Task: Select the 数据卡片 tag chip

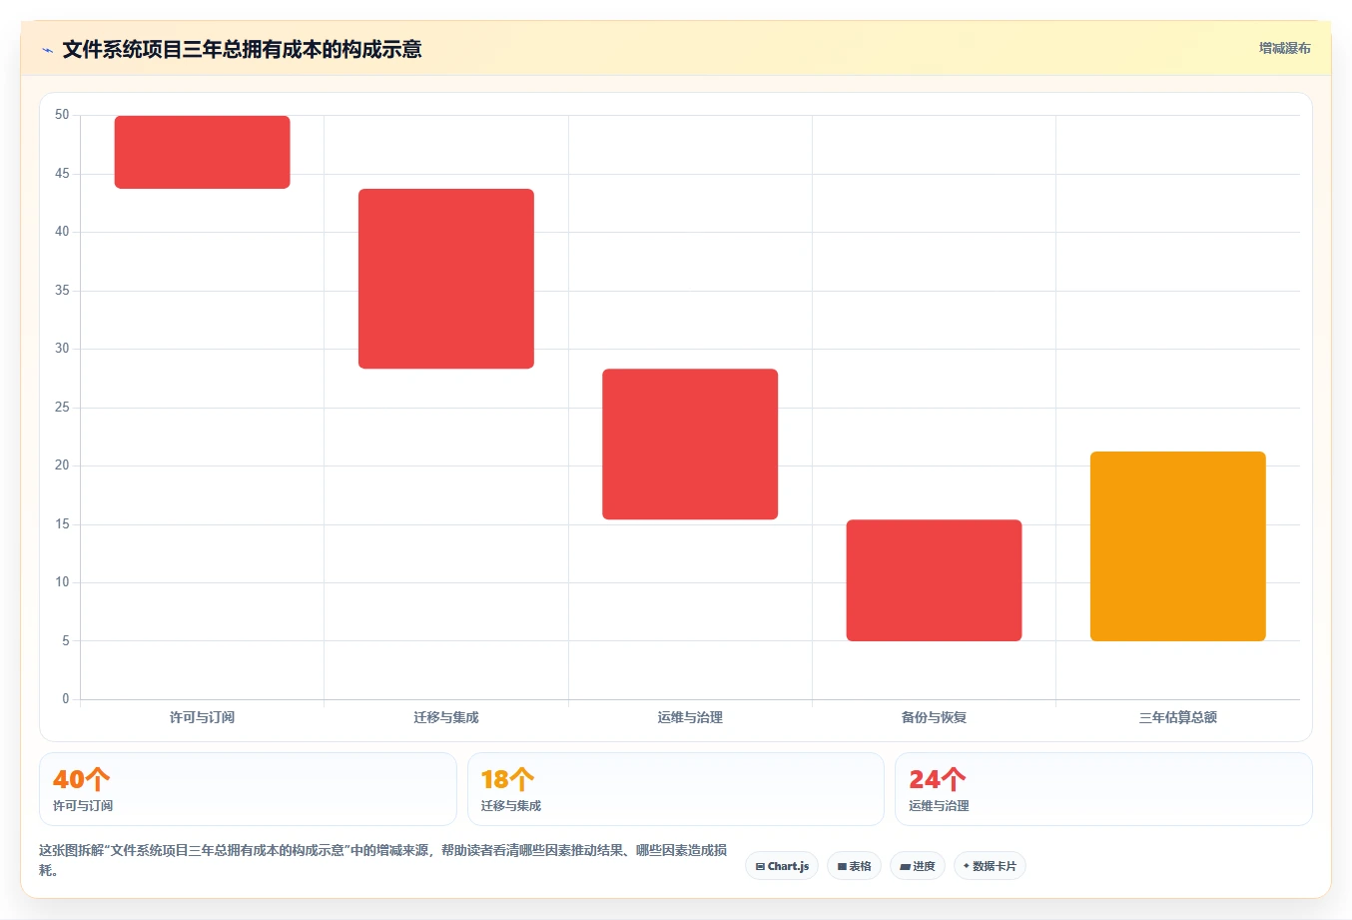Action: point(990,866)
